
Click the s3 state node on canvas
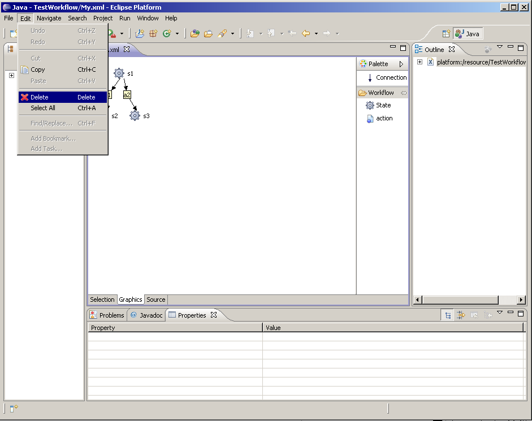(x=135, y=116)
